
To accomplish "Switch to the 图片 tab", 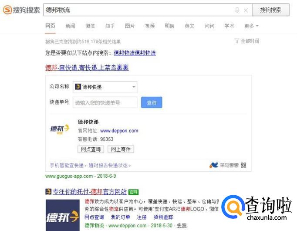I will 130,26.
